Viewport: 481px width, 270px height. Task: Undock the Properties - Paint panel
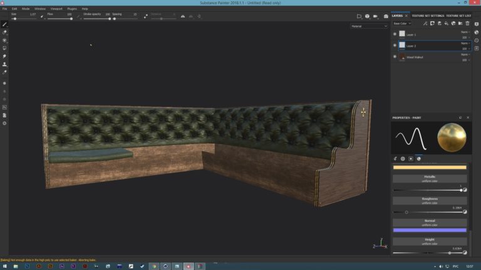[x=460, y=117]
